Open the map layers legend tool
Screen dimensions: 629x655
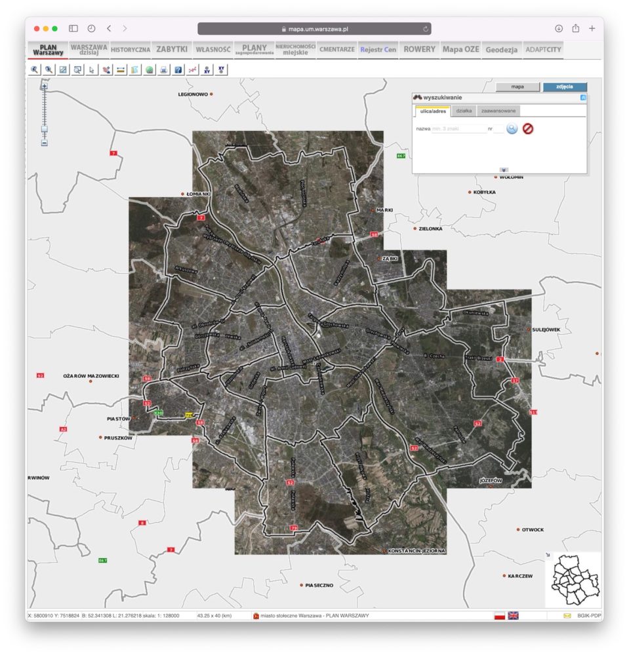pyautogui.click(x=134, y=70)
